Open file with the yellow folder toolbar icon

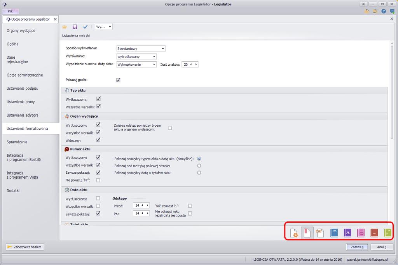65,27
